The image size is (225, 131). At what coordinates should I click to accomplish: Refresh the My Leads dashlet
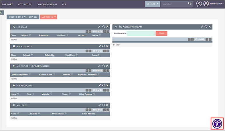(103, 105)
